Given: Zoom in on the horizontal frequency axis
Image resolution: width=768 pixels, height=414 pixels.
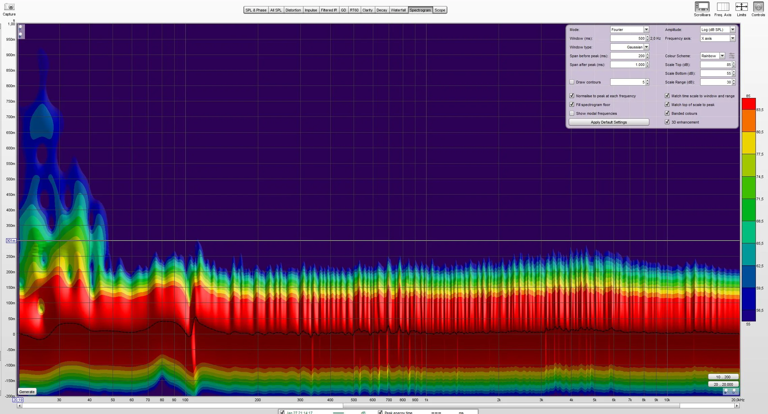Looking at the screenshot, I should click(734, 391).
